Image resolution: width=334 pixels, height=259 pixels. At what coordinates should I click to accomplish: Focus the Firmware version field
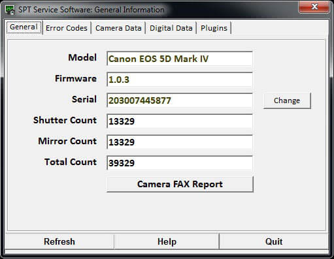click(180, 80)
